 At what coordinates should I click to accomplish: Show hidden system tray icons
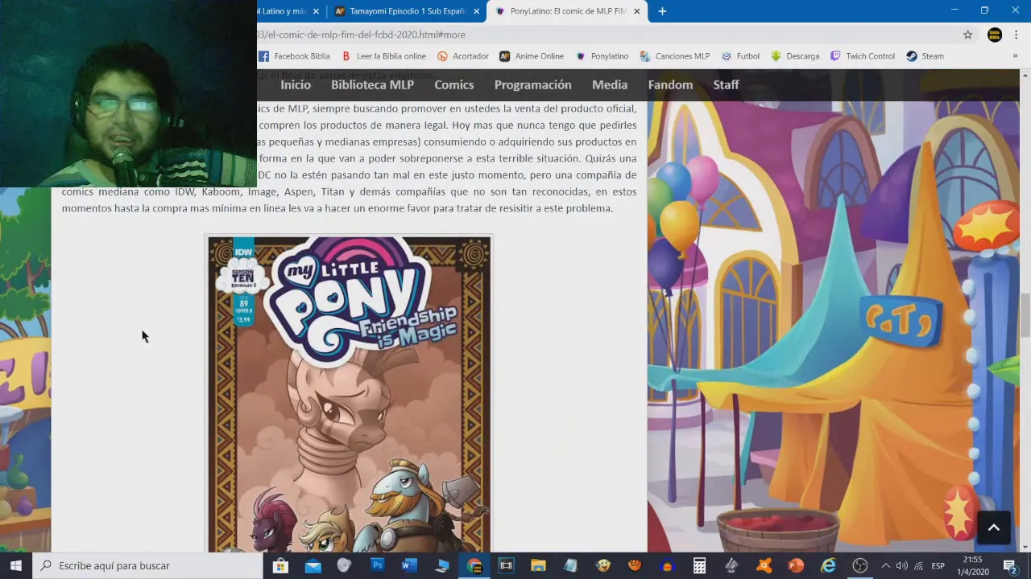click(885, 565)
